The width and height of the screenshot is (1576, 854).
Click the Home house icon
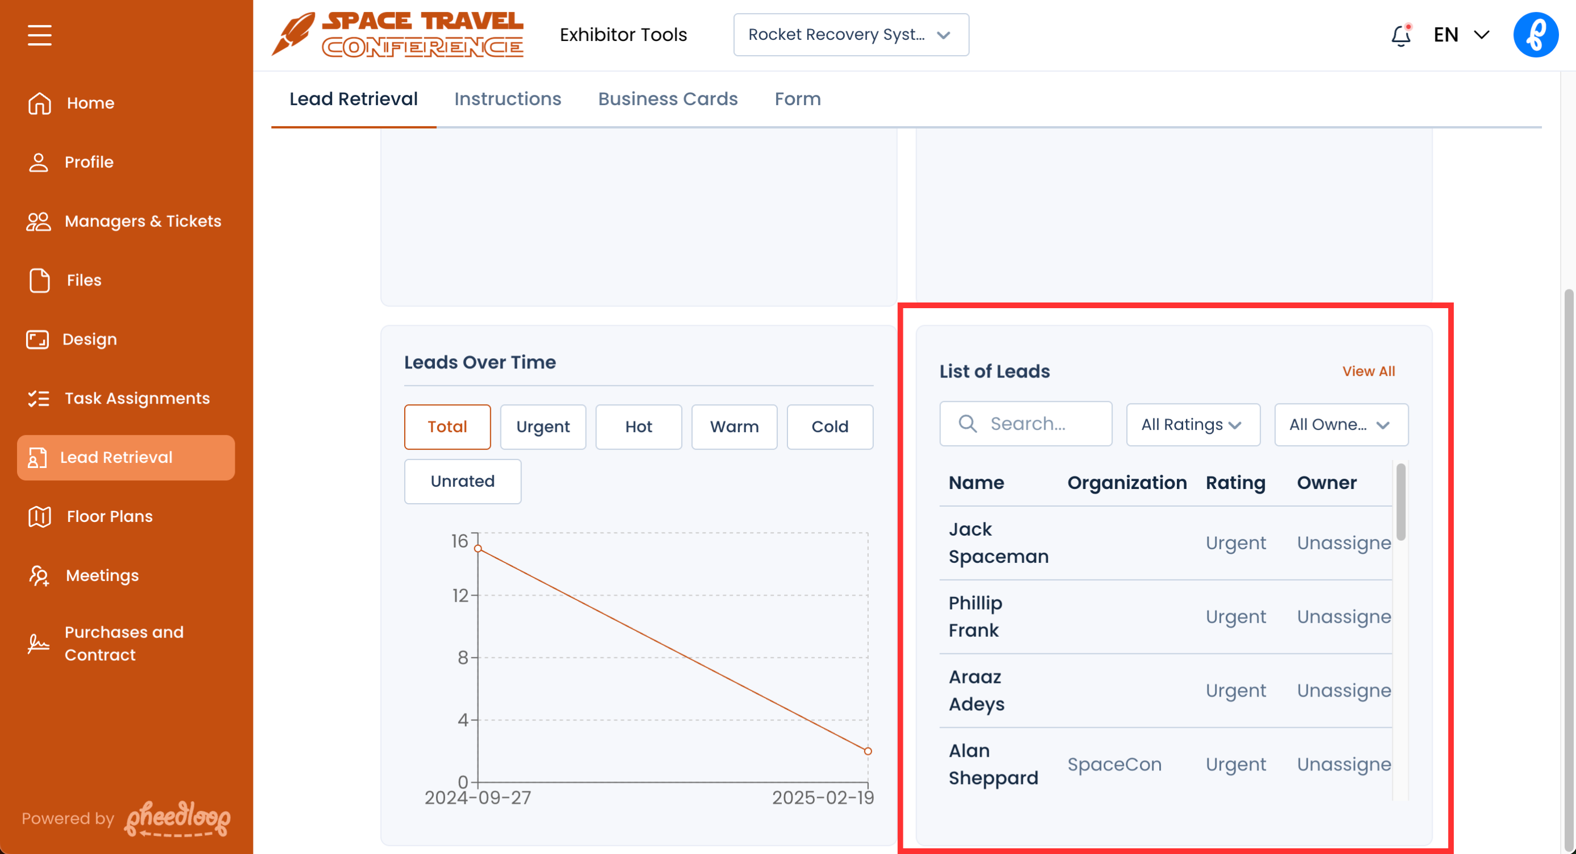tap(40, 103)
